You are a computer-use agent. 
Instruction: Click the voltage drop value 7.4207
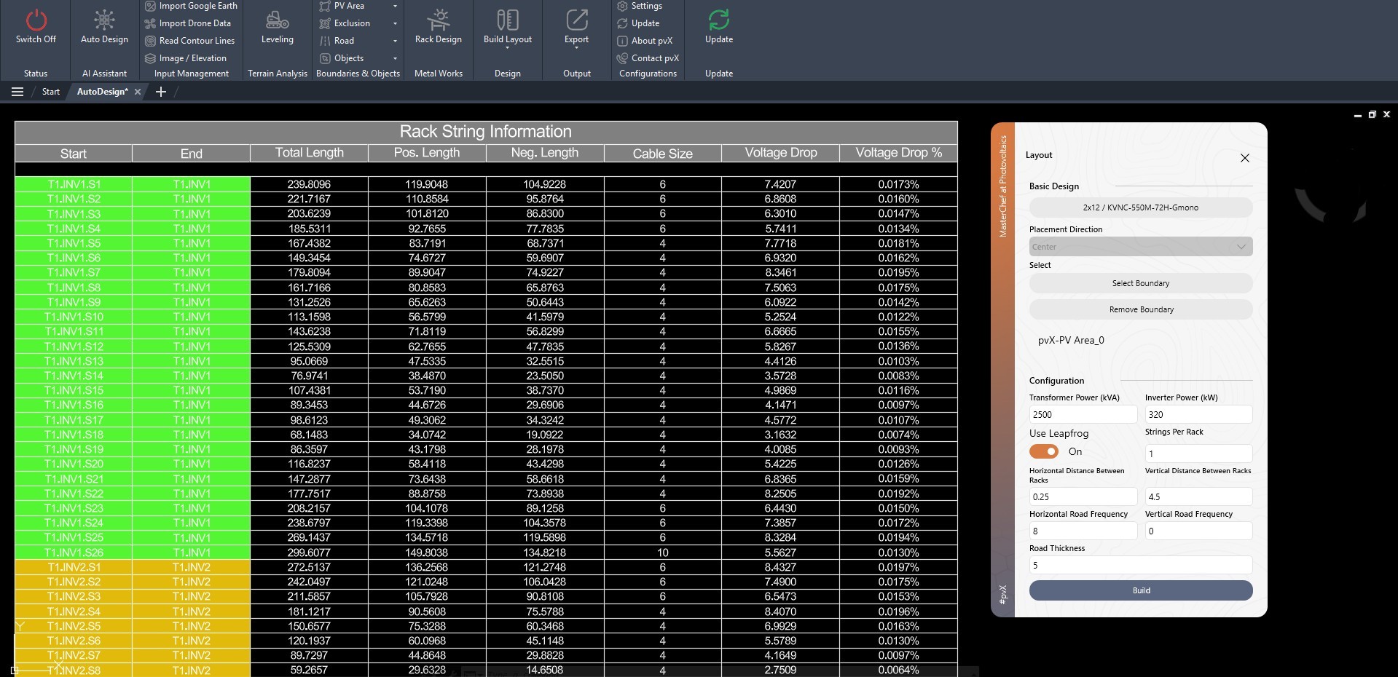click(x=780, y=184)
